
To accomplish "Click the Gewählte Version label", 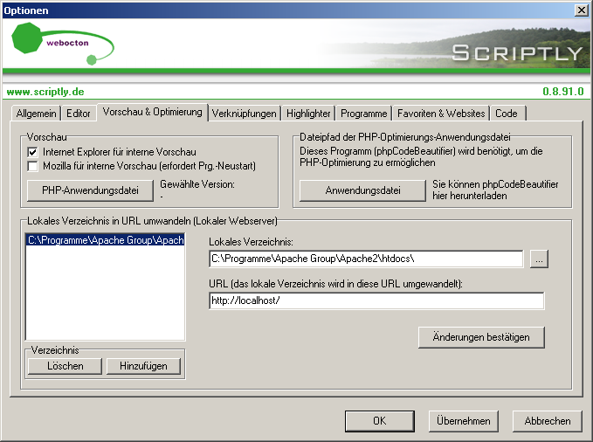I will 197,184.
